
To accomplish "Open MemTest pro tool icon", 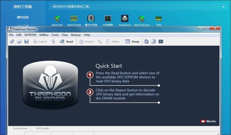I will point(142,20).
